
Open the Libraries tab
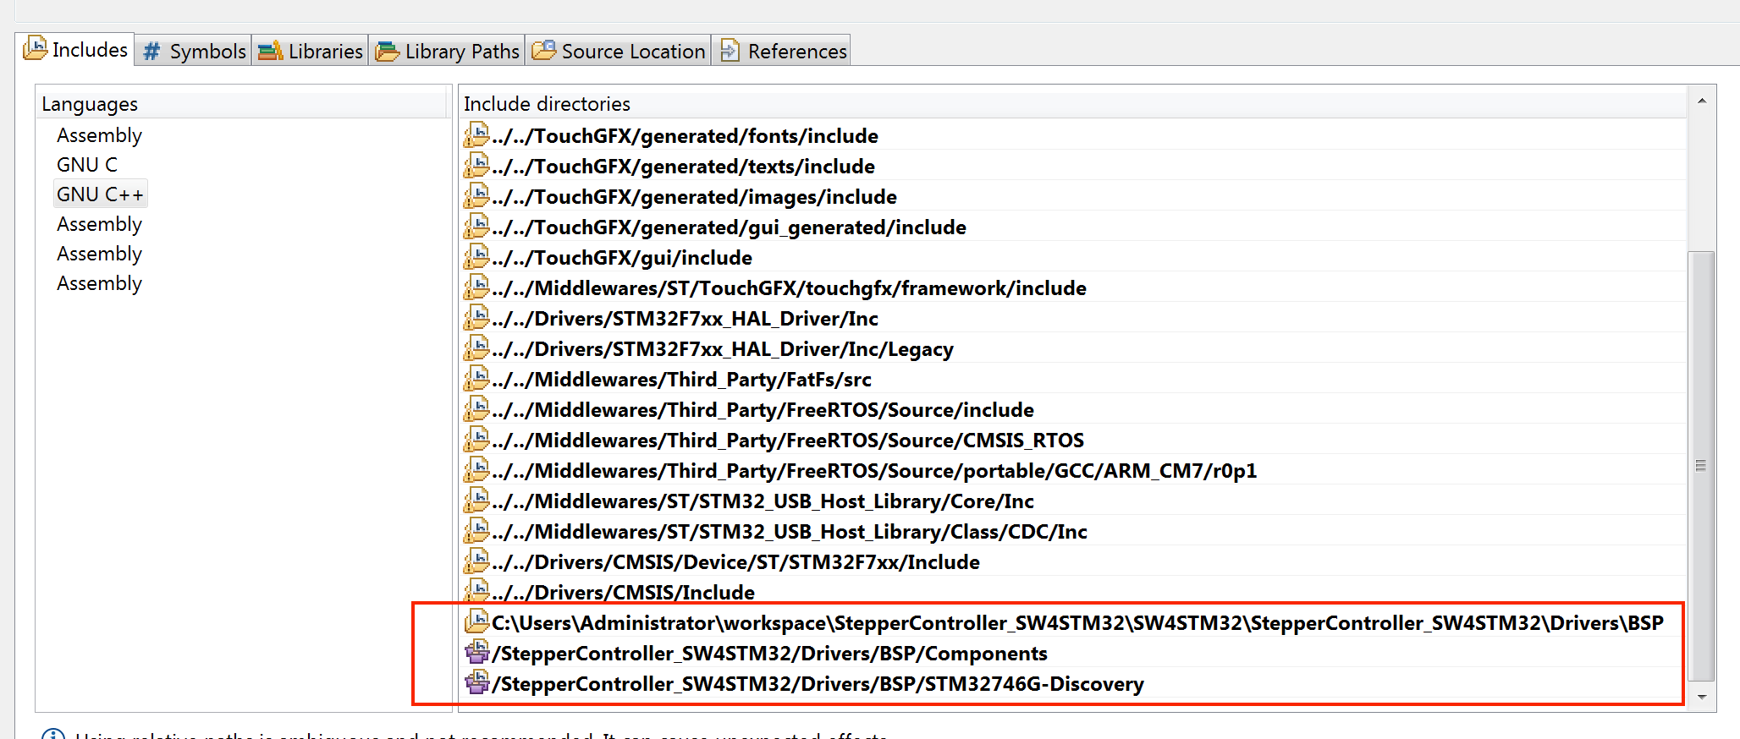(x=311, y=52)
